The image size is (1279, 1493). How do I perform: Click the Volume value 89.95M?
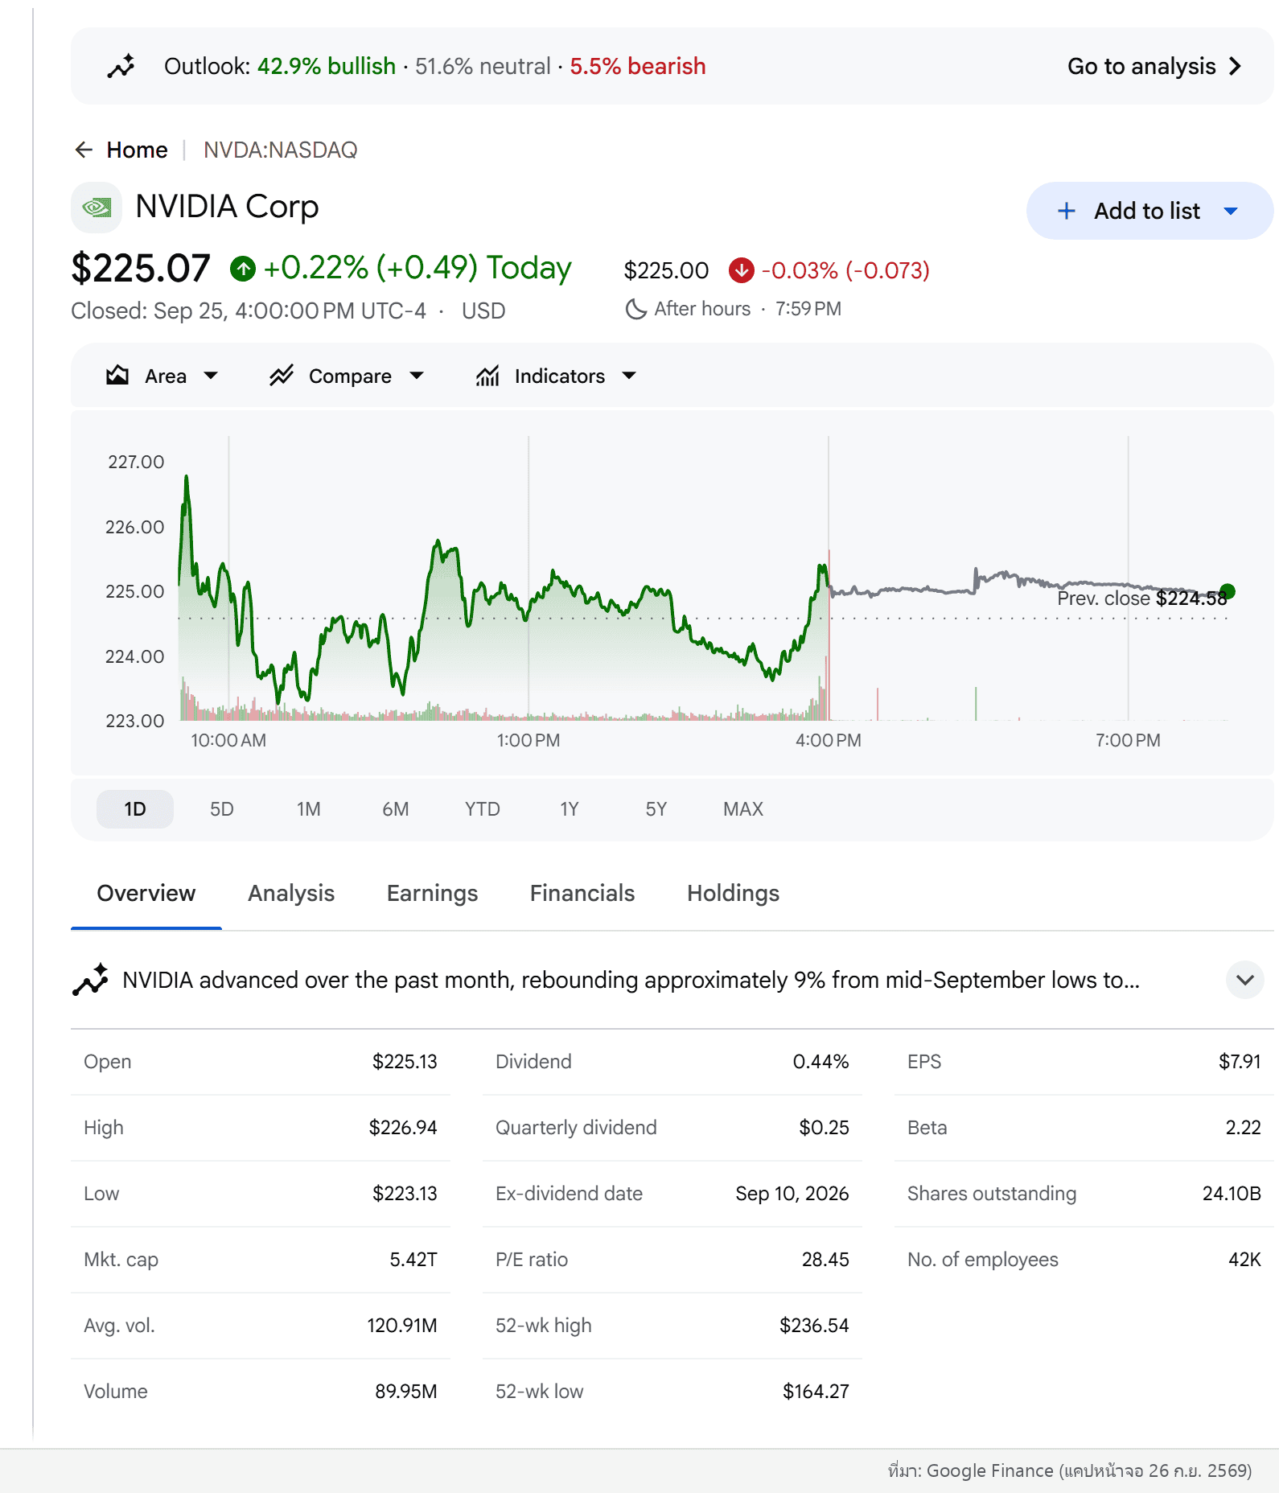[406, 1392]
